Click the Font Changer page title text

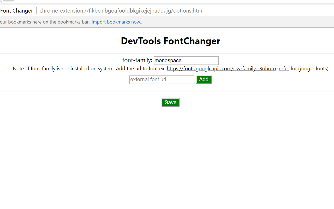tap(17, 10)
